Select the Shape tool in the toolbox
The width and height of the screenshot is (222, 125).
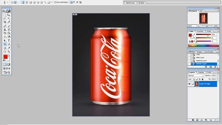(x=9, y=44)
